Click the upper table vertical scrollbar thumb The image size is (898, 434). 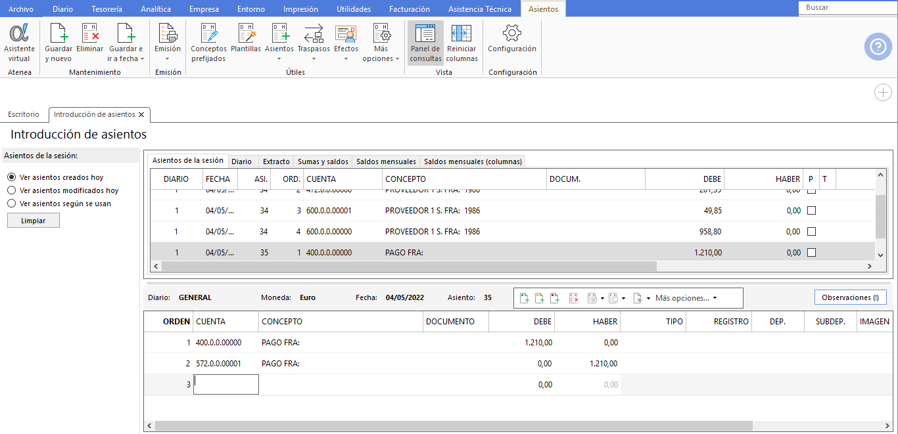pos(881,216)
